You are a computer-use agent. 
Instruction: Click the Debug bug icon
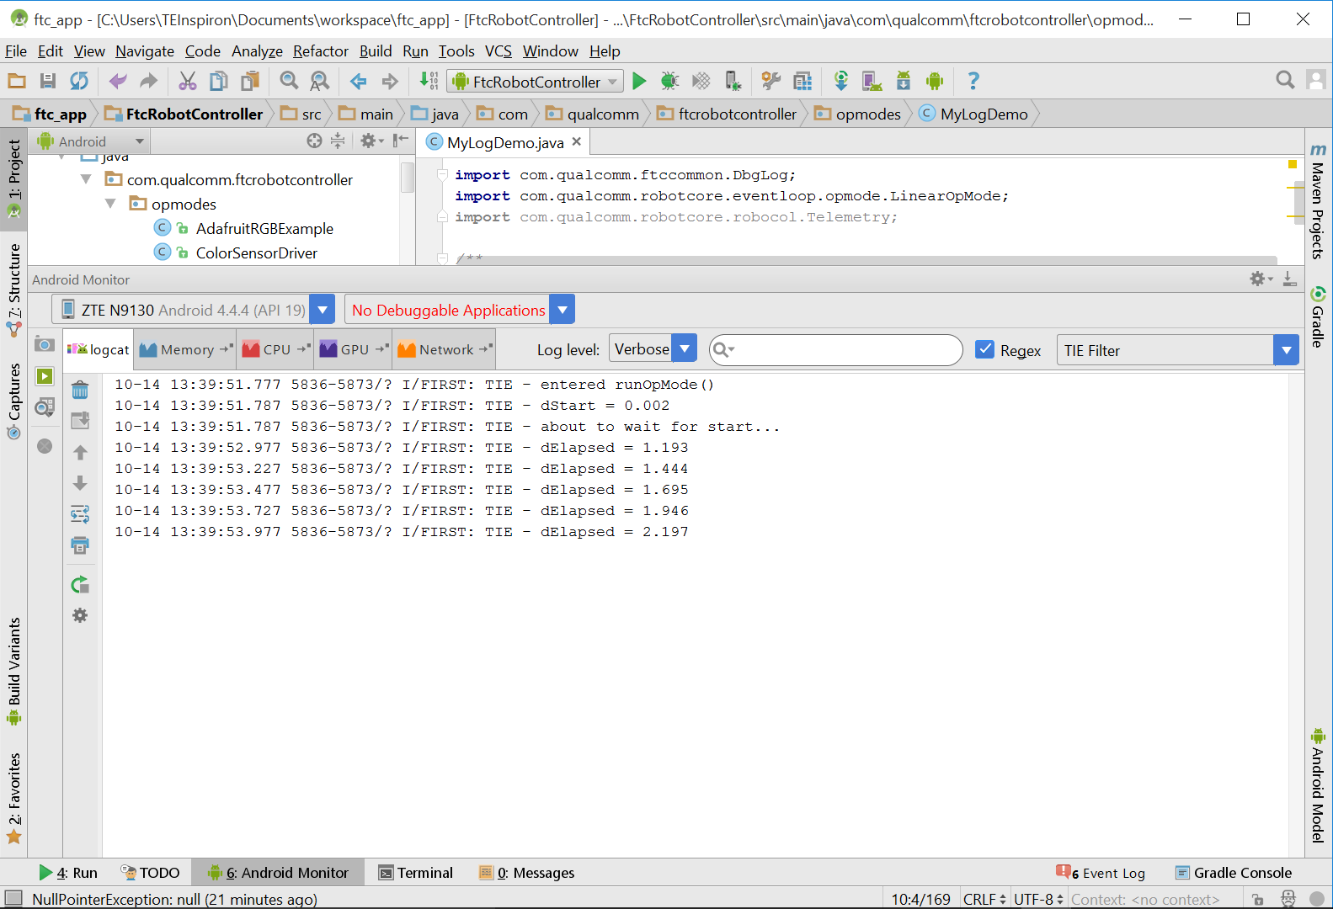[669, 81]
